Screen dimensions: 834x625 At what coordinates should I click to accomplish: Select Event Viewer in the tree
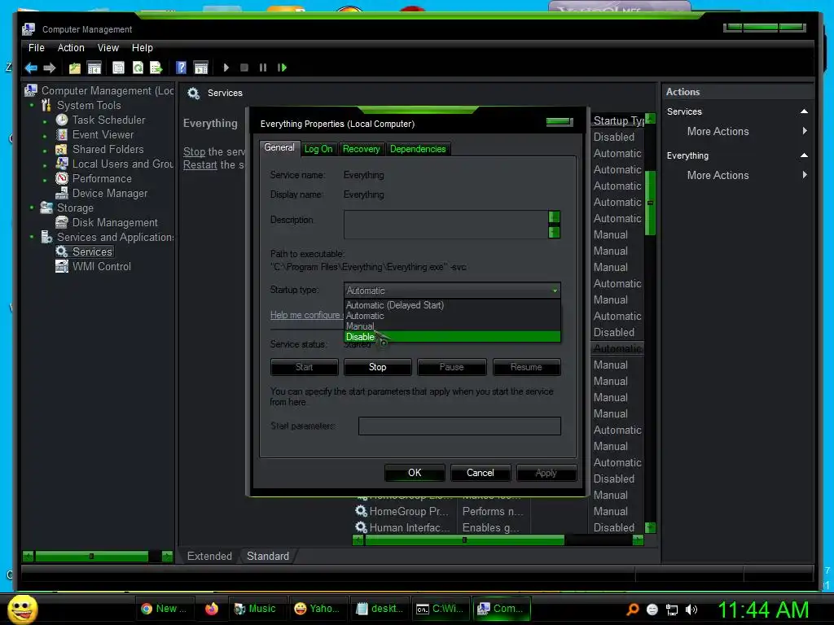tap(103, 135)
